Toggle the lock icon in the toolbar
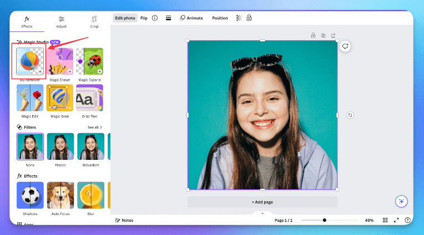Image resolution: width=424 pixels, height=235 pixels. pyautogui.click(x=249, y=18)
